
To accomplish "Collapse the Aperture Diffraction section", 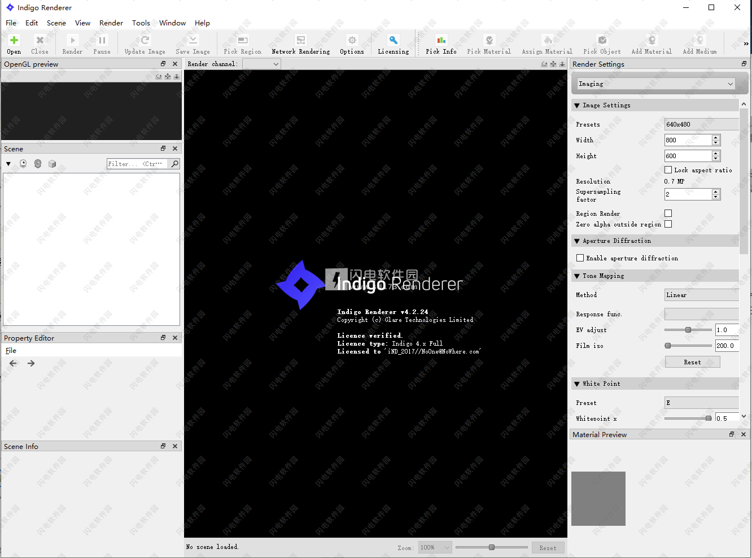I will pyautogui.click(x=577, y=241).
